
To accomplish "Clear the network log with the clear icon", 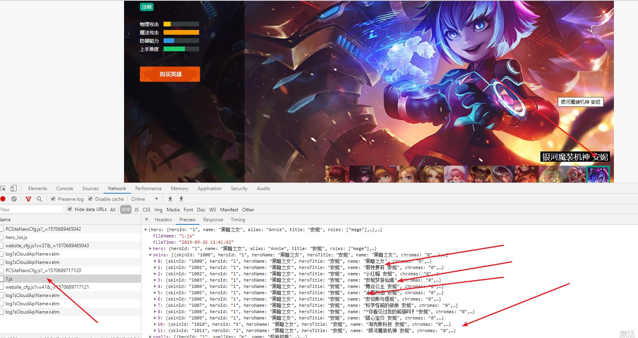I will click(14, 199).
